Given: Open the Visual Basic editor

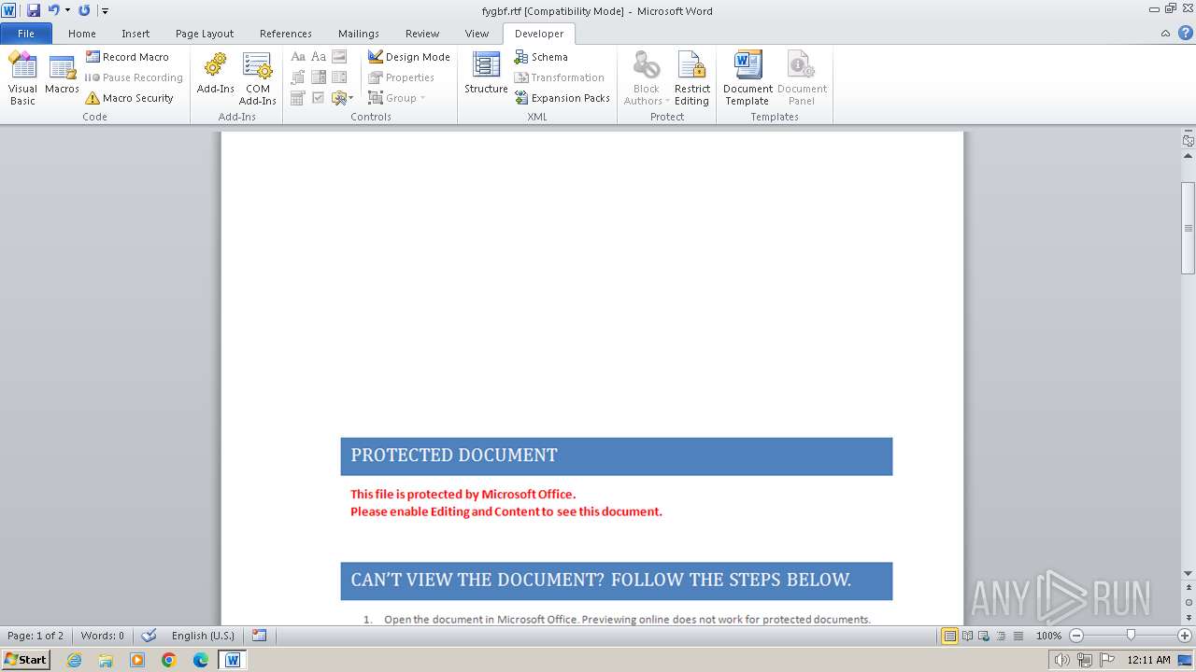Looking at the screenshot, I should [x=22, y=77].
